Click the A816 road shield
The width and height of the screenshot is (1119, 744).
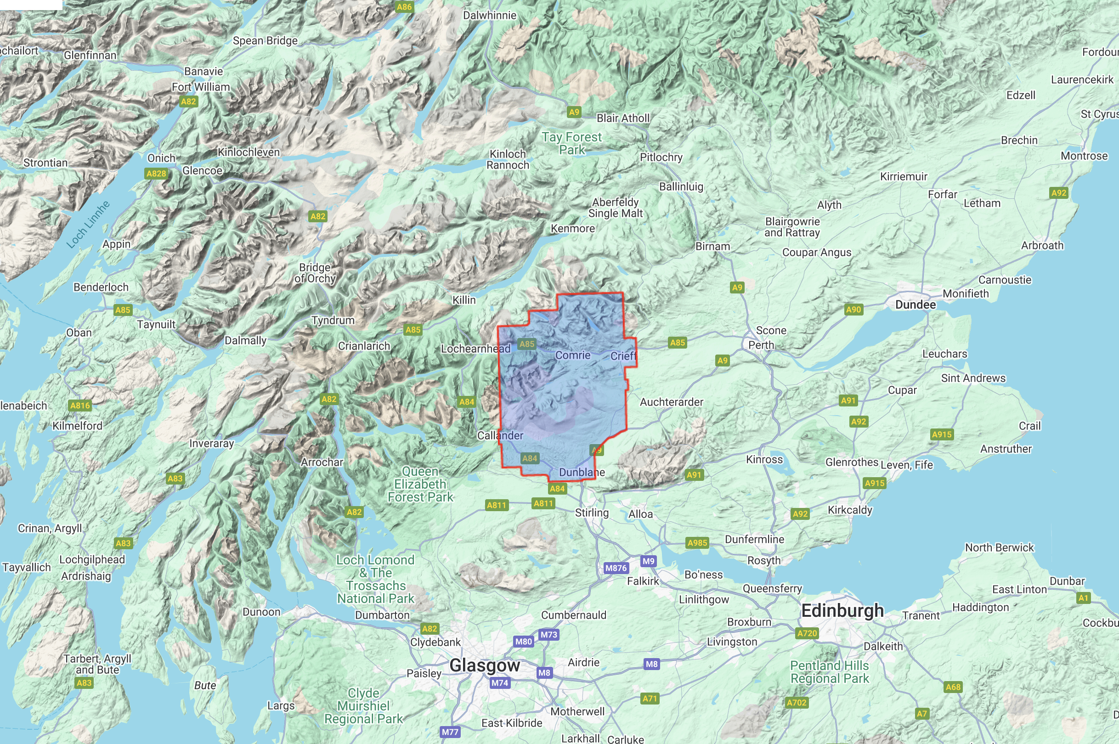click(x=80, y=405)
